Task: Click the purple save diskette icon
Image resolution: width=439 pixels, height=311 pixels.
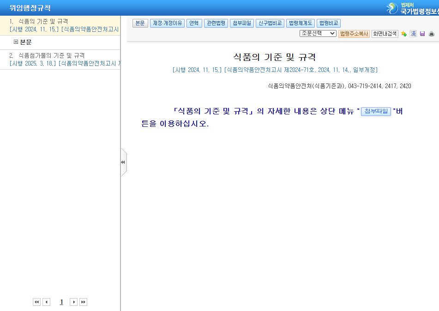Action: click(422, 34)
